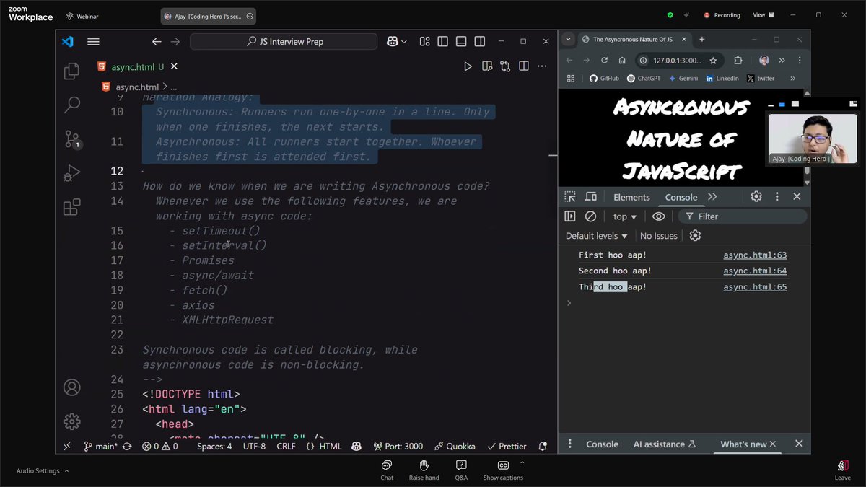Go back in VS Code navigation history
This screenshot has width=866, height=487.
(157, 42)
